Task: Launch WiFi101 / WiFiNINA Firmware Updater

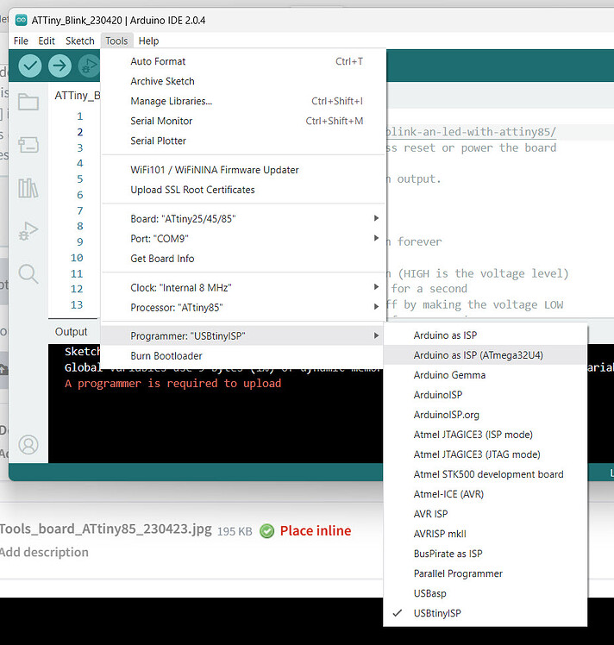Action: pyautogui.click(x=243, y=170)
